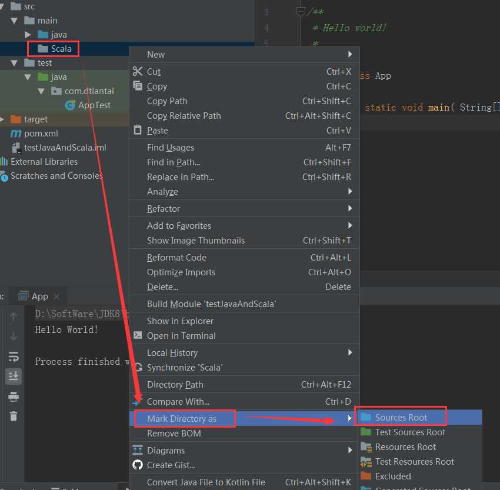Click the Resources Root folder icon
The width and height of the screenshot is (500, 490).
(366, 446)
